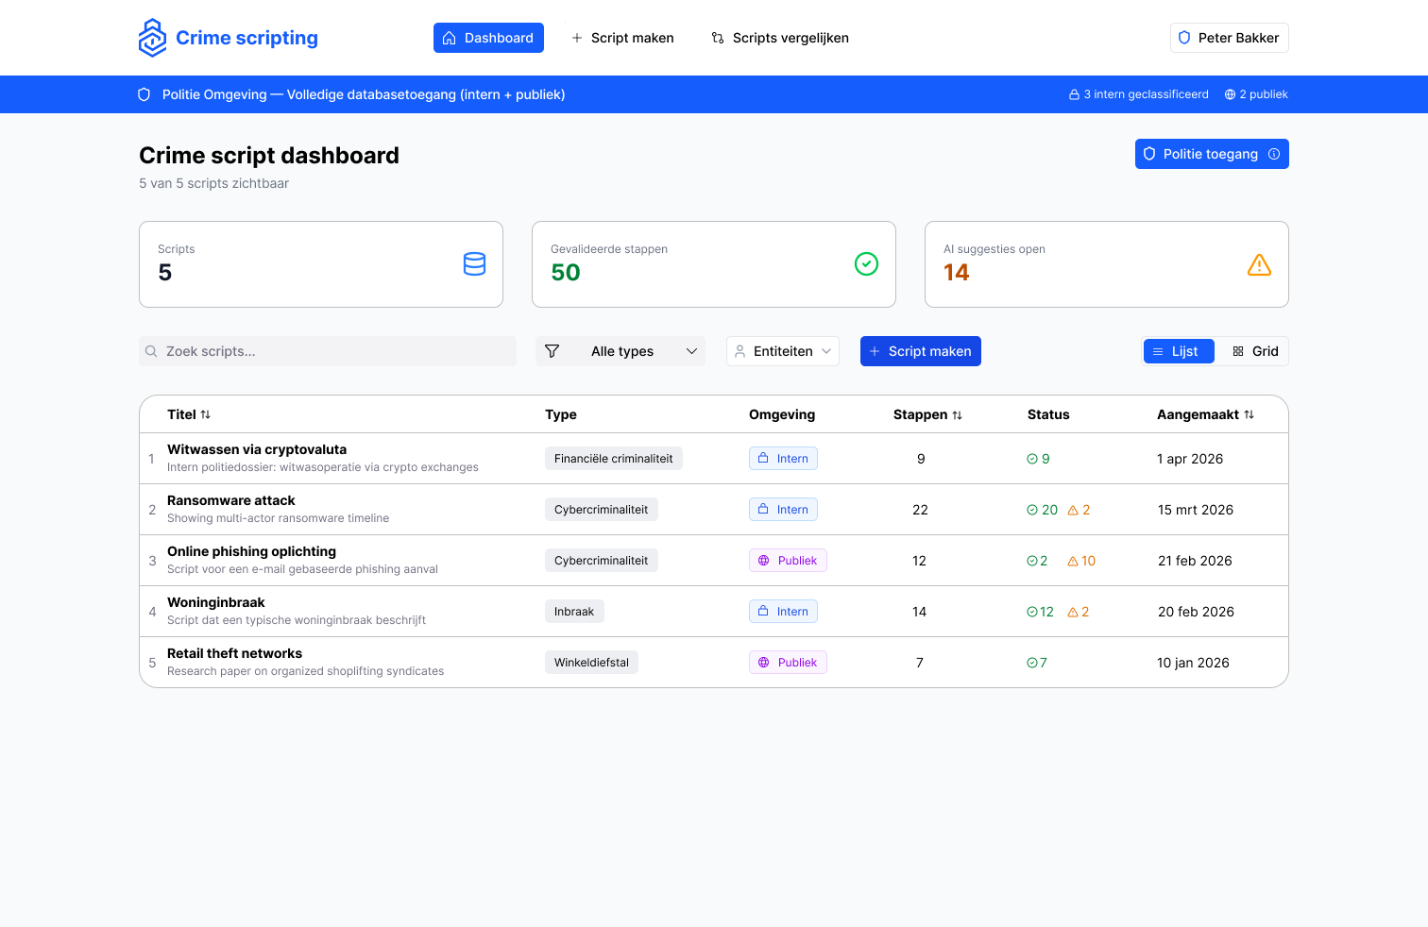
Task: Switch to Lijst view
Action: pos(1179,351)
